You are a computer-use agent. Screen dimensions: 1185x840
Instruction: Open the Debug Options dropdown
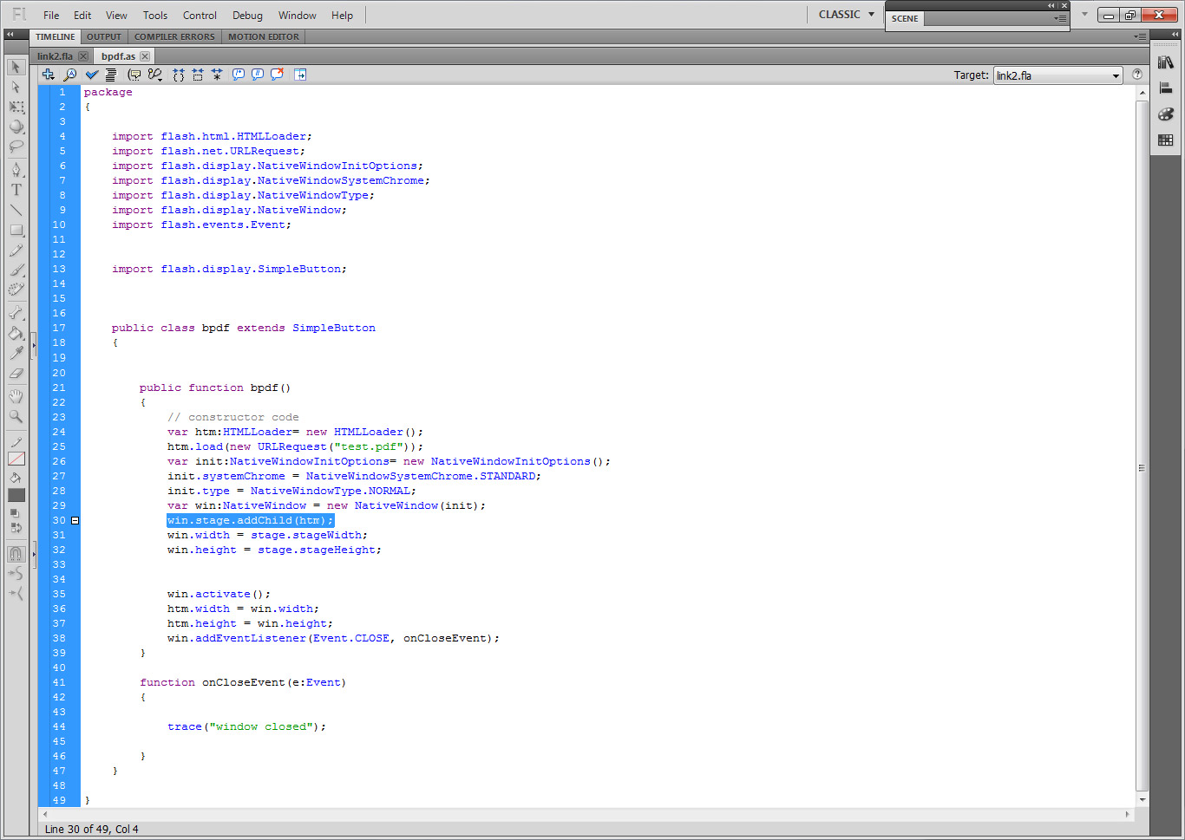(x=155, y=75)
